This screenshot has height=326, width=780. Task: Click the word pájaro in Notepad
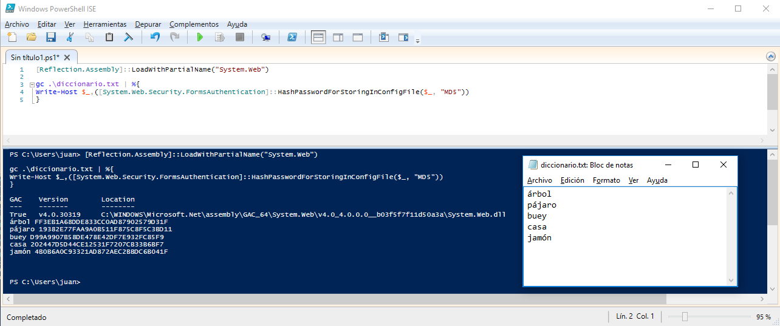pyautogui.click(x=542, y=205)
